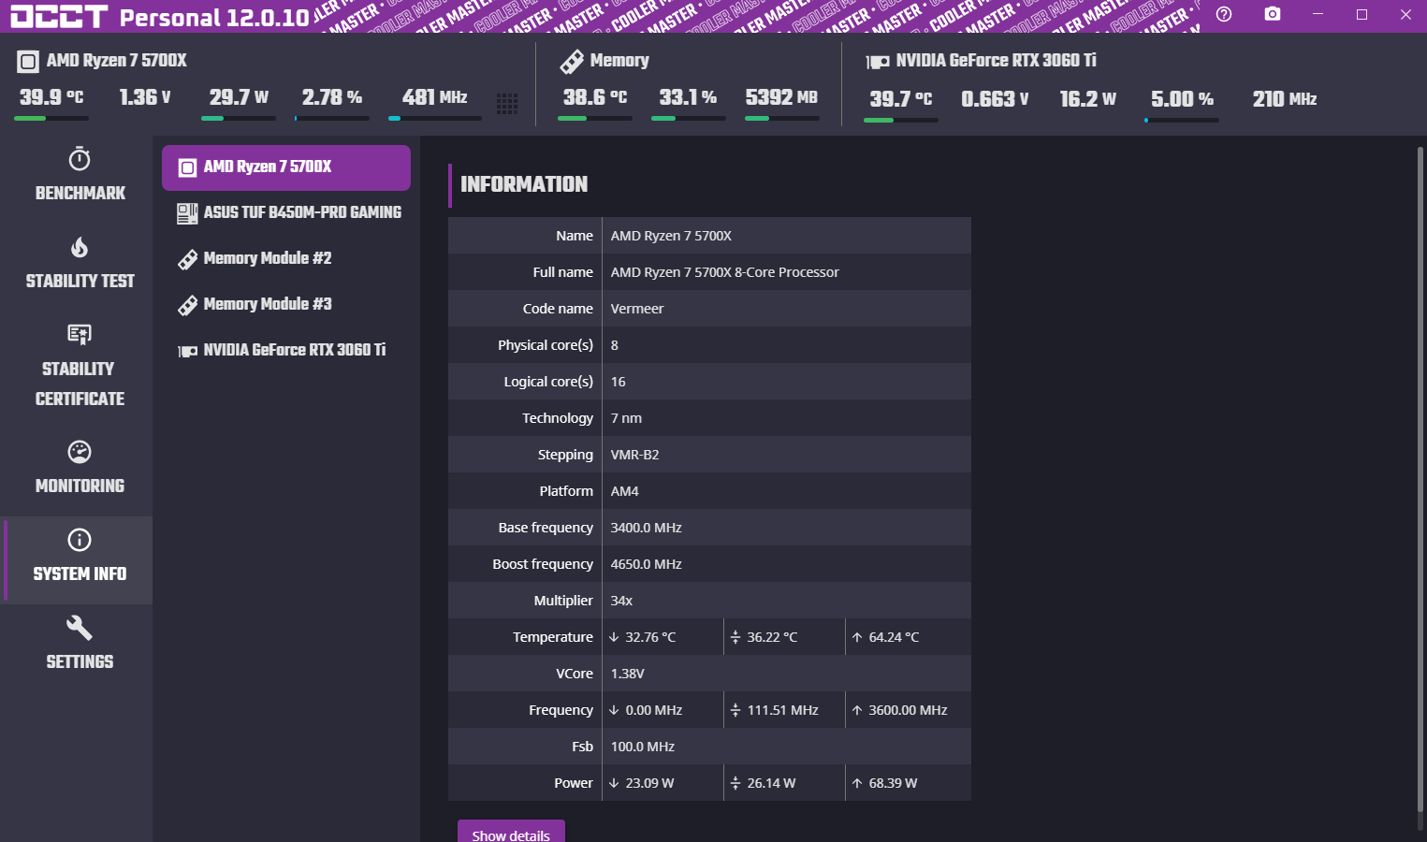This screenshot has height=842, width=1427.
Task: Click the memory usage 33.1 % indicator
Action: (x=688, y=98)
